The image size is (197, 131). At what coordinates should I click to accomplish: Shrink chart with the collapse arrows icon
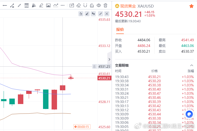click(101, 14)
